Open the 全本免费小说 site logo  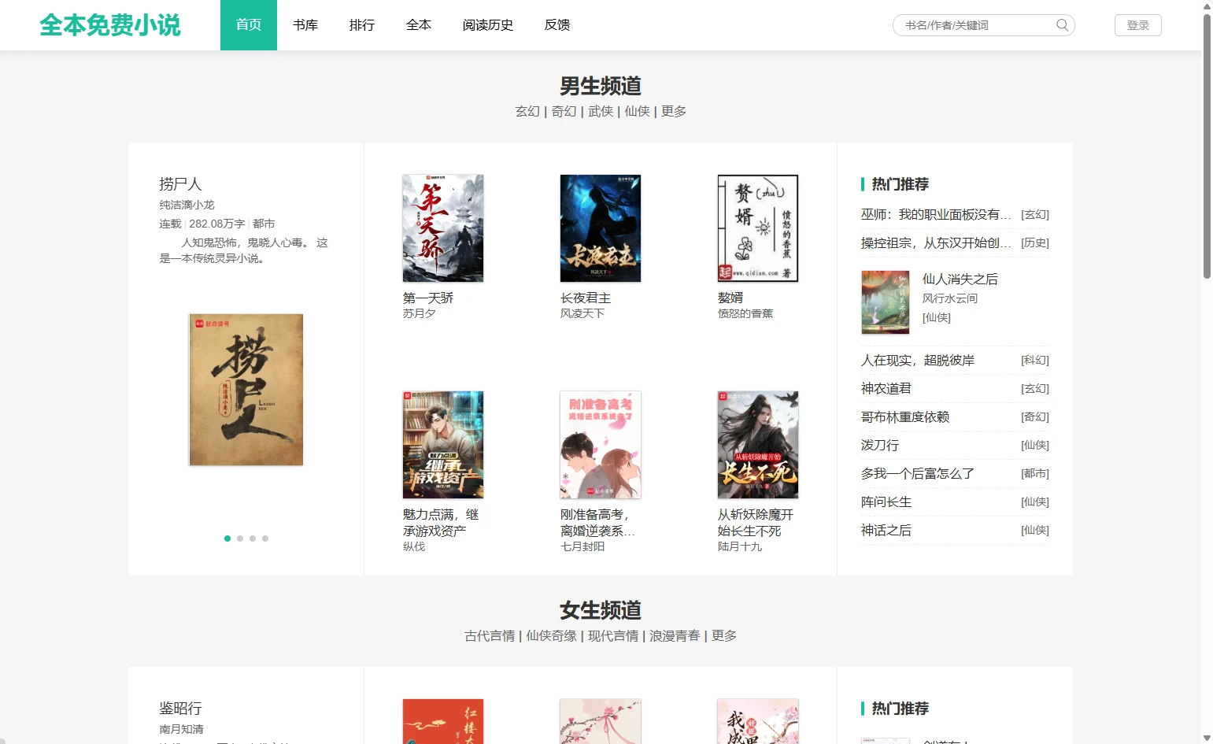[x=110, y=25]
